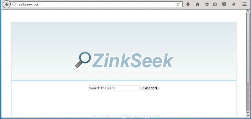
Task: Click the zinkseek.com@My AntiSpyware watermark text
Action: click(126, 116)
